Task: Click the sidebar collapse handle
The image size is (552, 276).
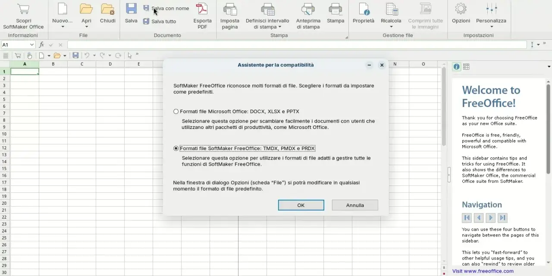Action: pos(449,174)
